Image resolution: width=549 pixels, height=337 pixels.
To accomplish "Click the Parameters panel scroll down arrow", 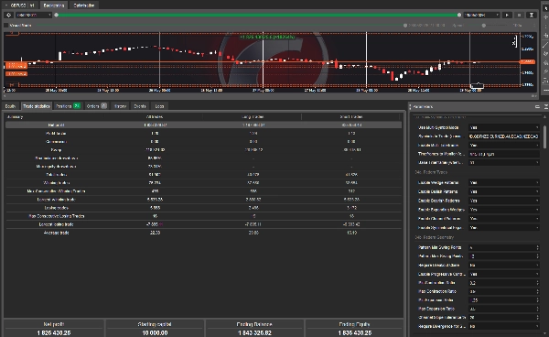I will pyautogui.click(x=545, y=334).
